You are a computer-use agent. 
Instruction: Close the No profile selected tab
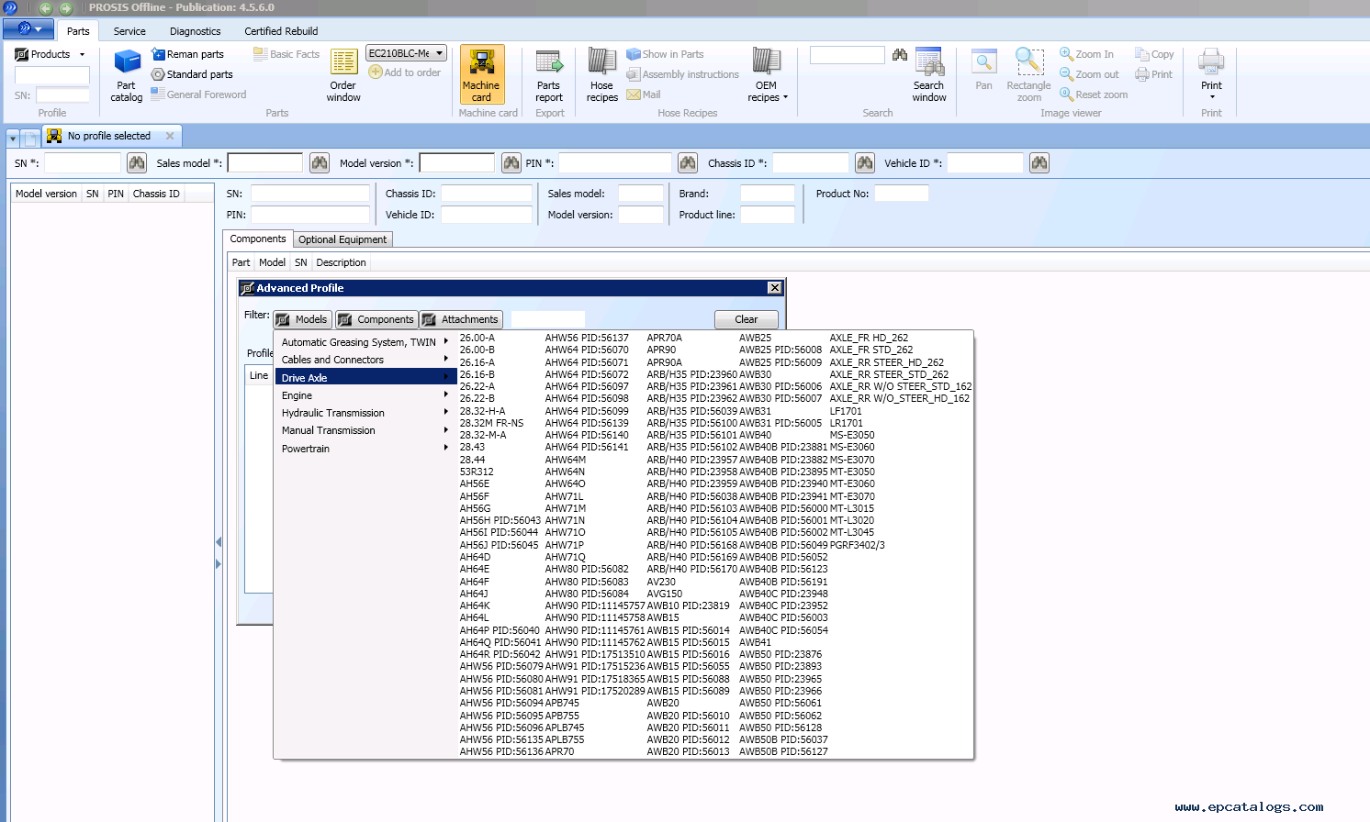(170, 136)
